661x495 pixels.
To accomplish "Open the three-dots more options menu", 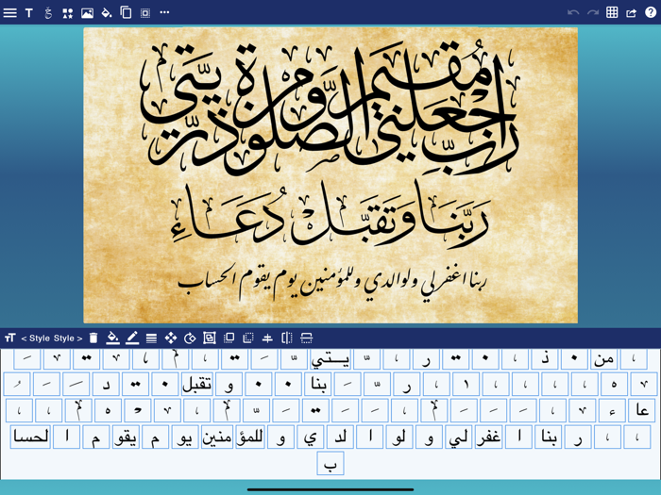I will pyautogui.click(x=164, y=12).
